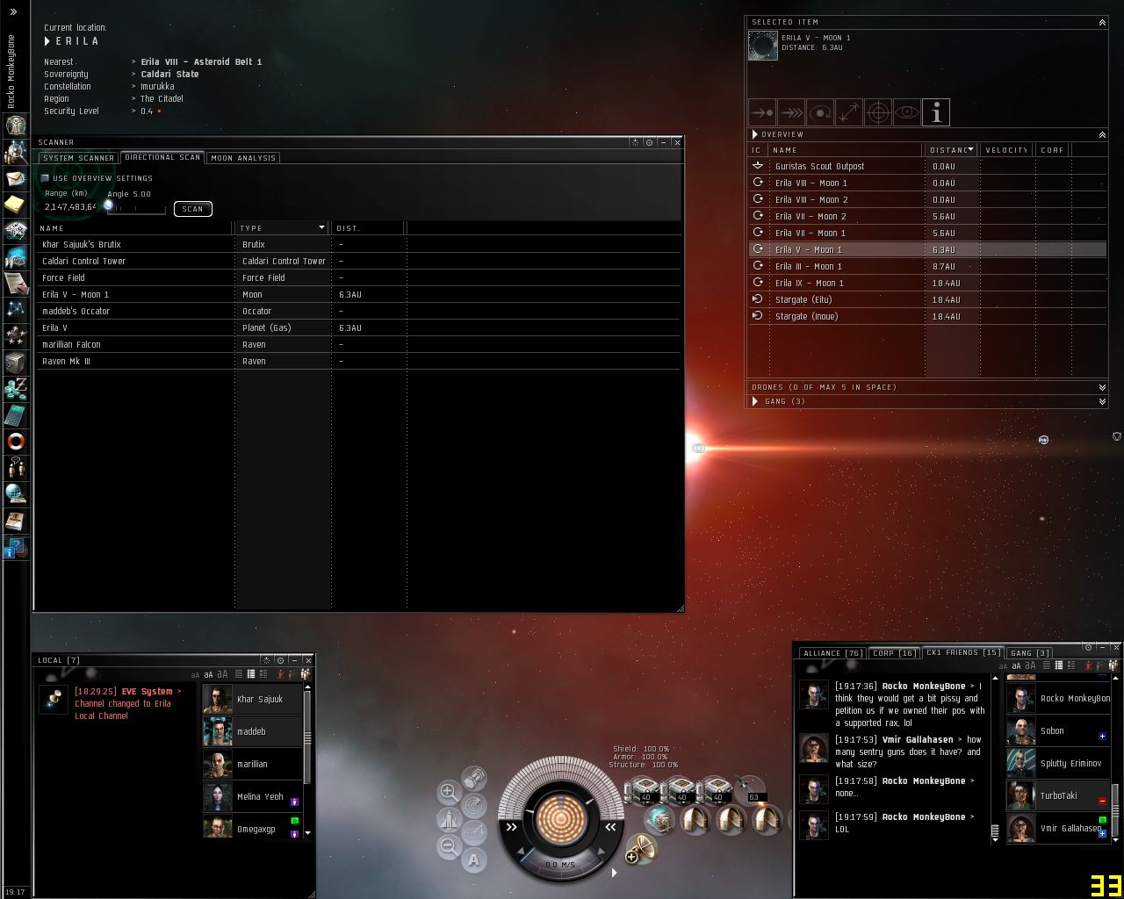The image size is (1124, 899).
Task: Open the Imurukka constellation link
Action: (157, 86)
